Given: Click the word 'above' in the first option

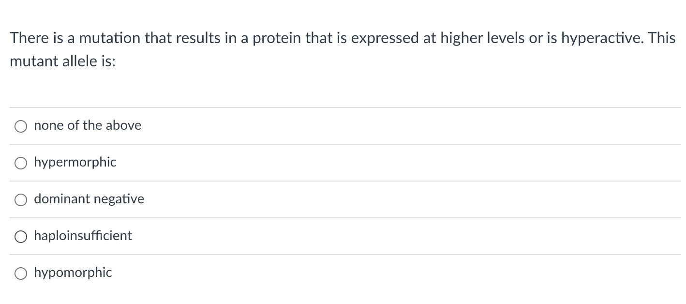Looking at the screenshot, I should click(x=123, y=125).
